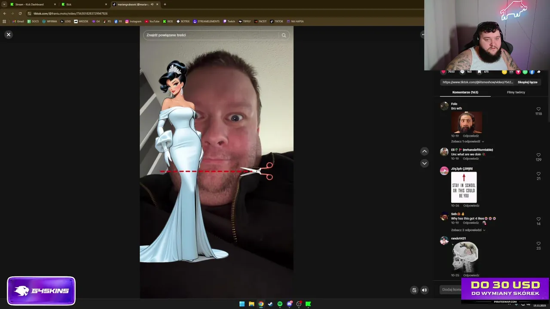550x309 pixels.
Task: Click 'Skopiuj łącze' button
Action: [527, 82]
